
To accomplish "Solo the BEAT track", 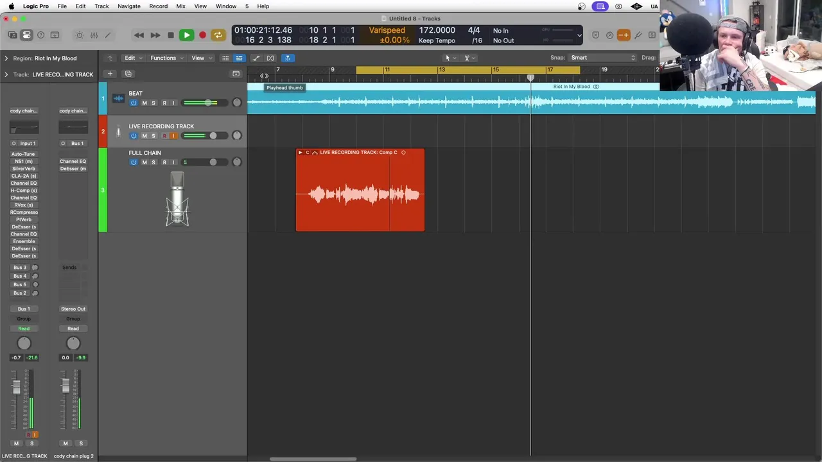I will 153,103.
